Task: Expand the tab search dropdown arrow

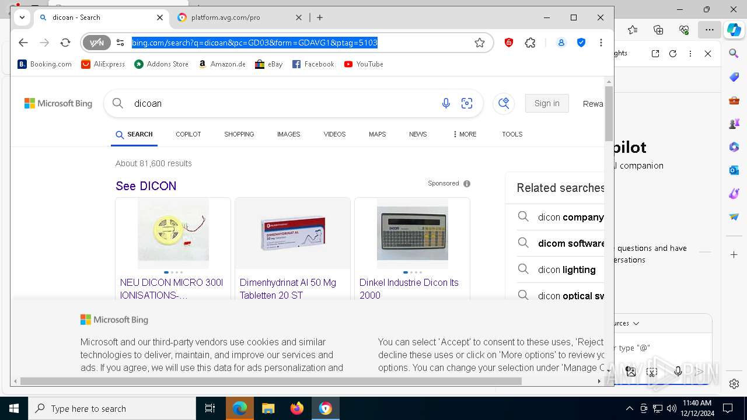Action: click(x=22, y=17)
